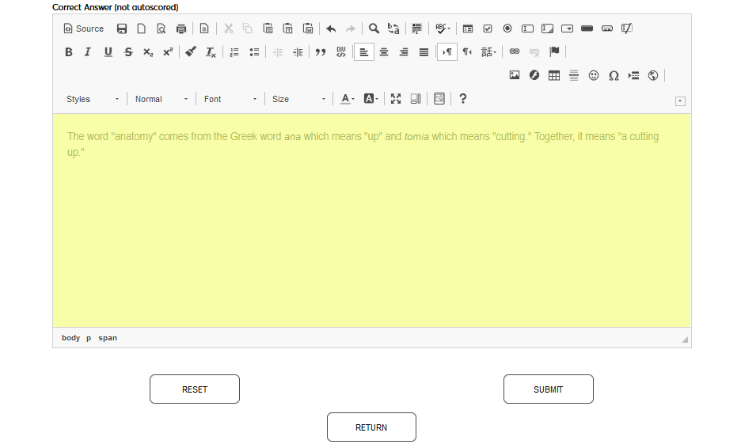Create a Div container

[340, 52]
